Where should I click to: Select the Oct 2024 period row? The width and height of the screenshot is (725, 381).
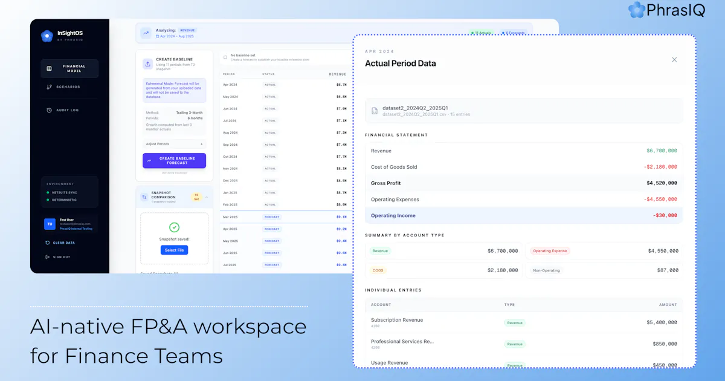click(x=286, y=157)
